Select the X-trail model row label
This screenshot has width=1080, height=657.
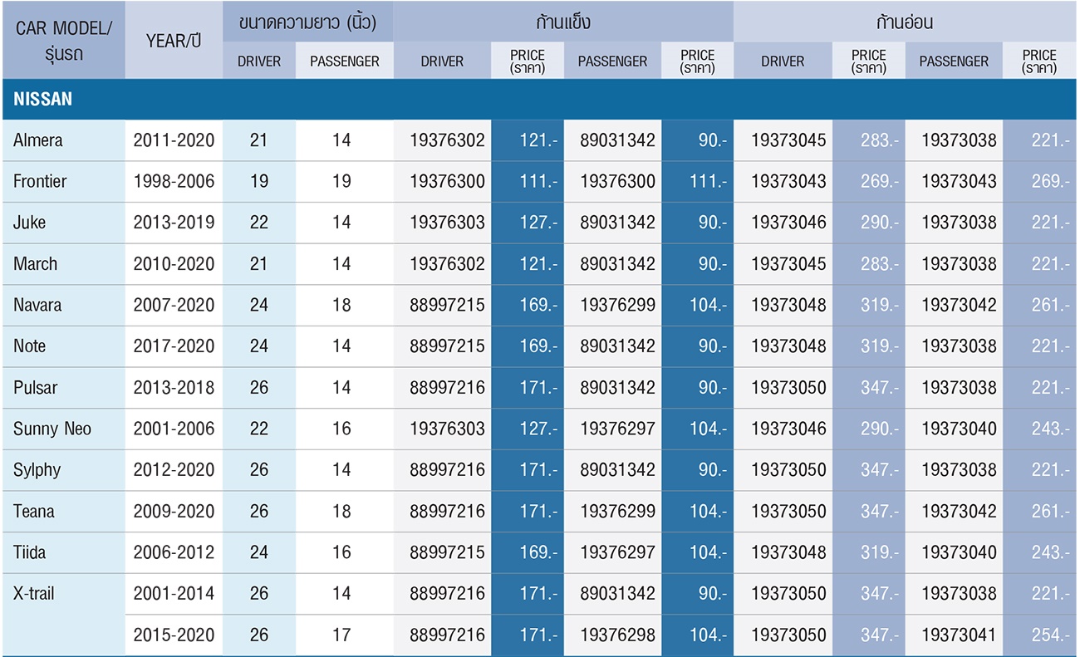(x=32, y=594)
